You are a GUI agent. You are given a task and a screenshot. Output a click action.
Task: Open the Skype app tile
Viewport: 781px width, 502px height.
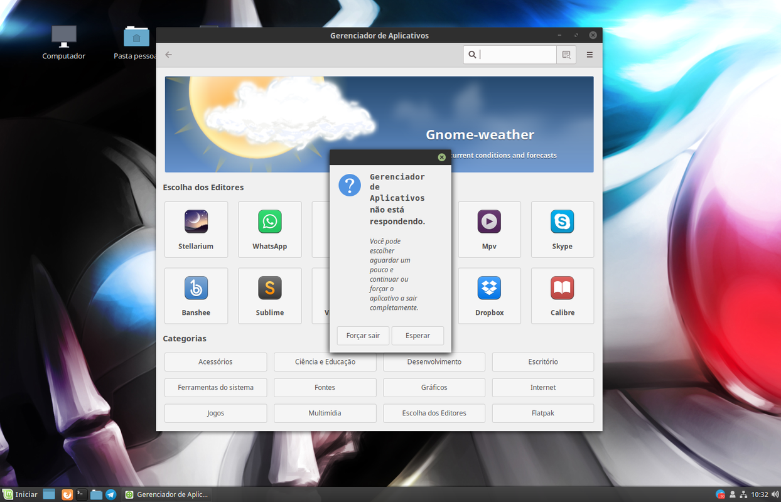[563, 229]
